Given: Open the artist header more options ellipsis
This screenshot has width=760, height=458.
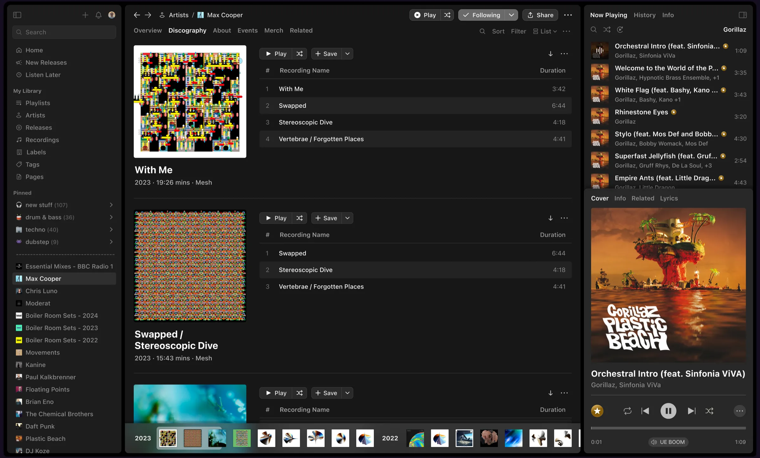Looking at the screenshot, I should click(x=568, y=15).
